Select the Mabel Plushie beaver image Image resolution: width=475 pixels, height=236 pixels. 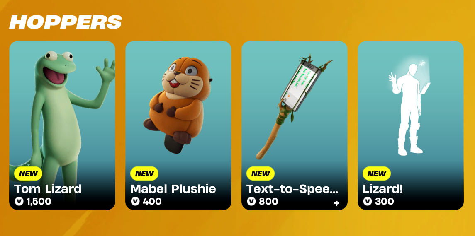178,104
